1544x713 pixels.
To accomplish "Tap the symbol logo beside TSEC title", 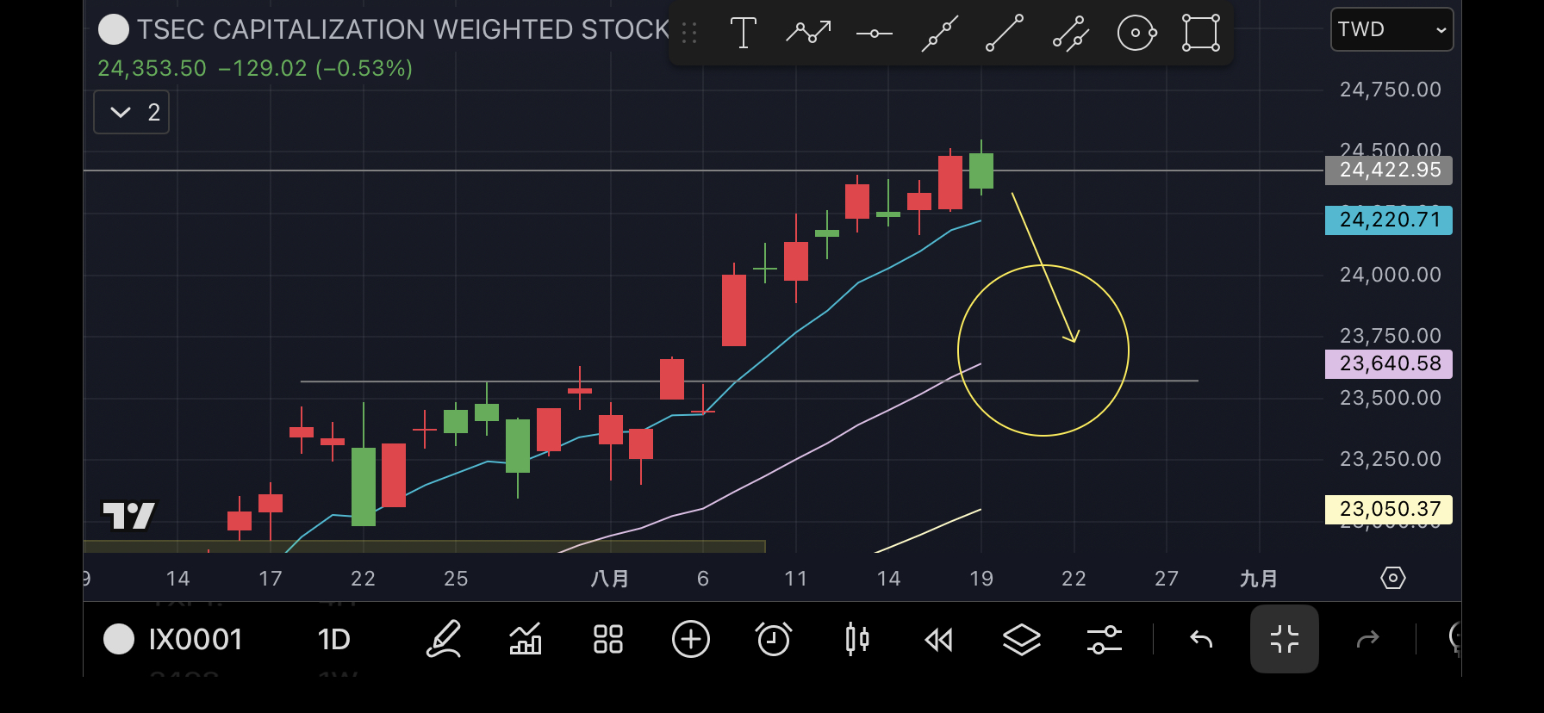I will [114, 29].
